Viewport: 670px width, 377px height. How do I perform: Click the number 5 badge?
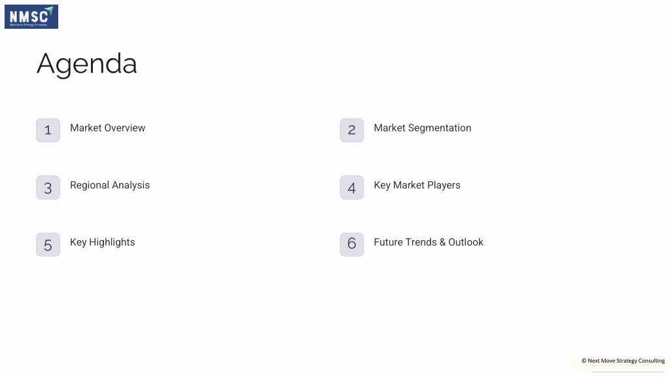point(48,245)
